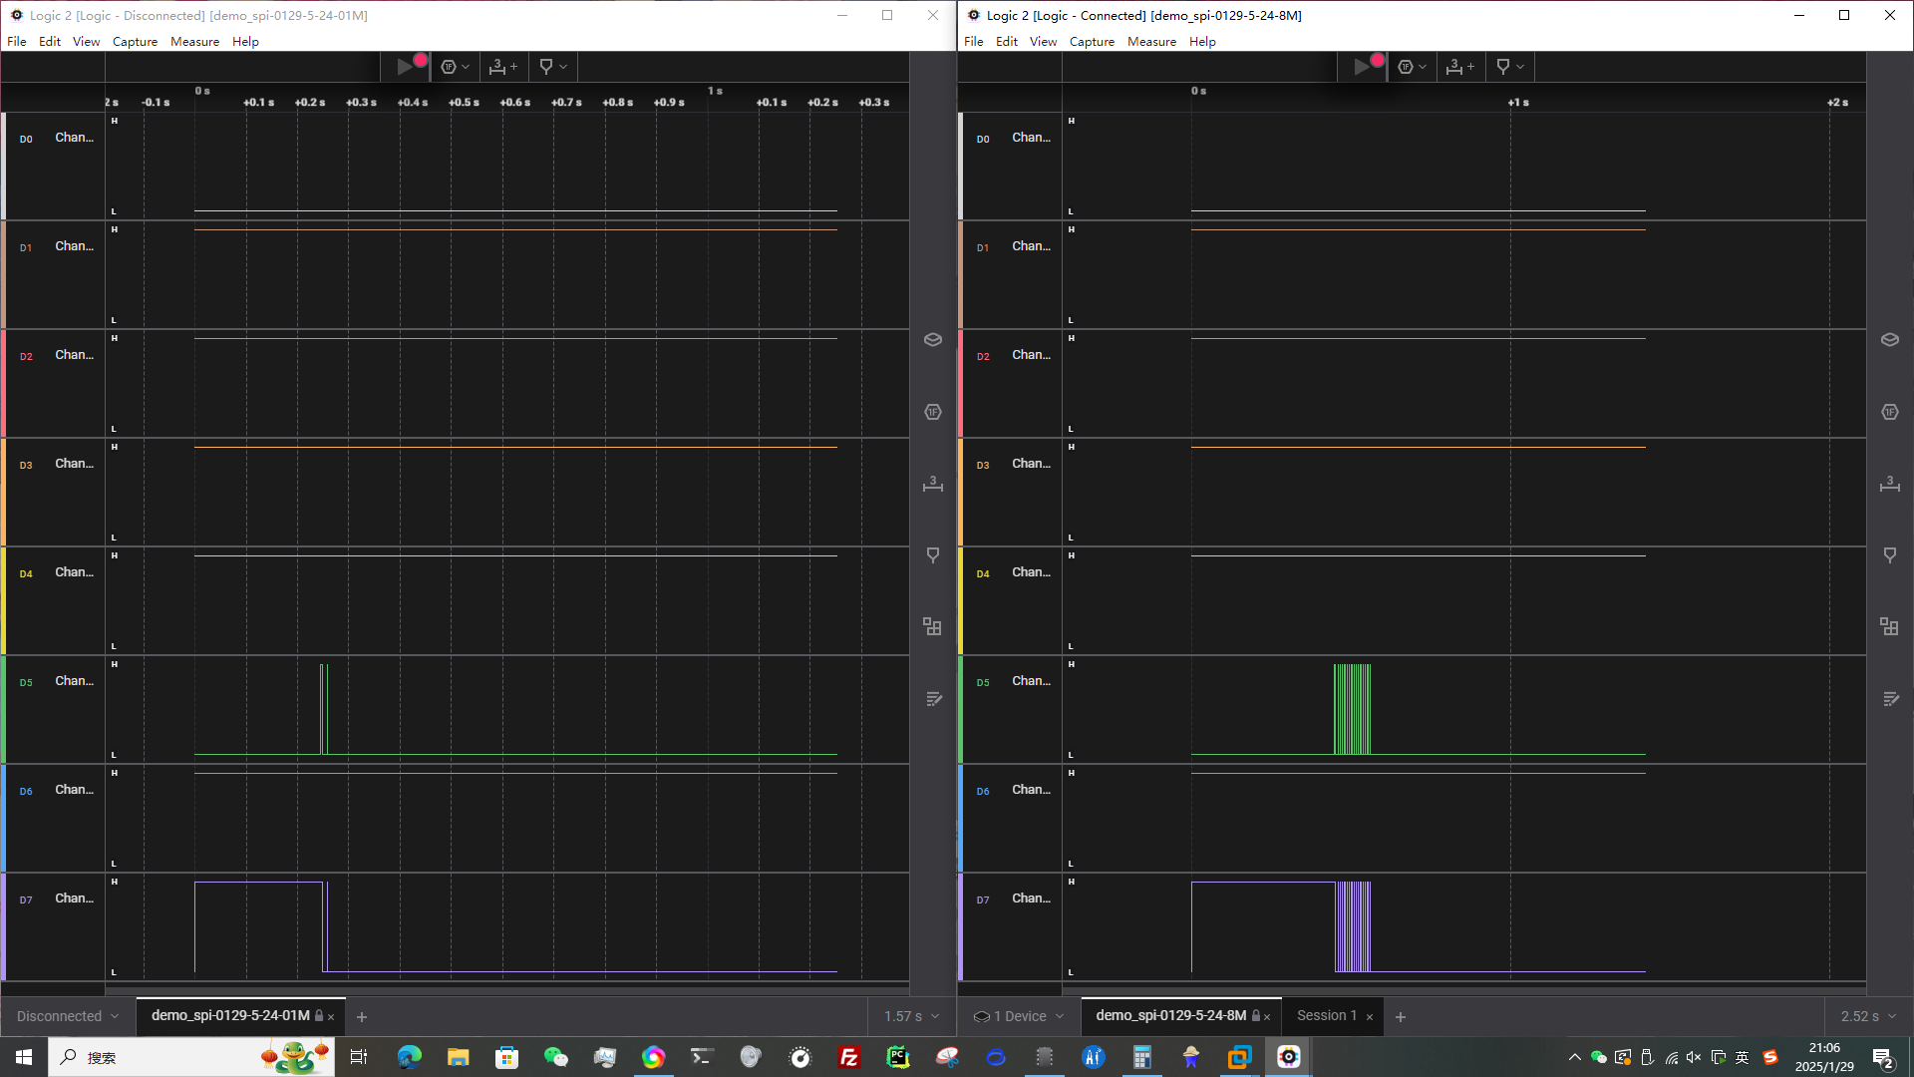
Task: Close the Session 1 tab
Action: (1370, 1017)
